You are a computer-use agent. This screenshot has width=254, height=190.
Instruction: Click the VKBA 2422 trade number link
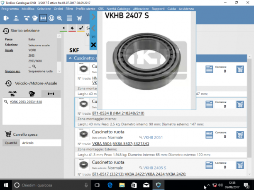pyautogui.click(x=134, y=174)
